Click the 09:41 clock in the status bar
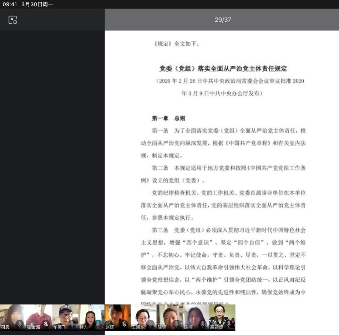The width and height of the screenshot is (339, 335). (10, 4)
